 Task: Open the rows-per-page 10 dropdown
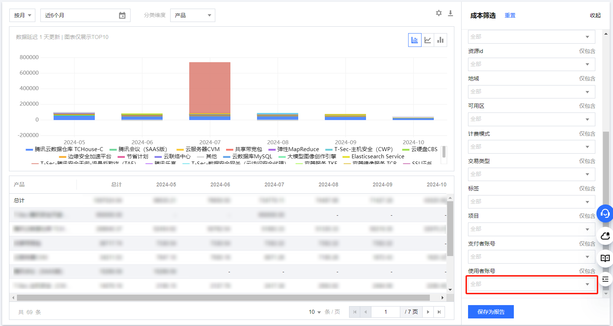click(315, 312)
